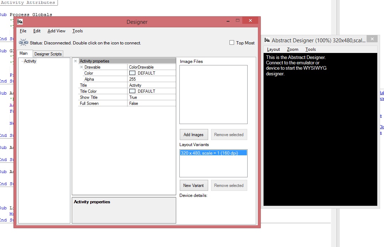Click the Full Screen value False
The image size is (384, 247).
click(152, 103)
